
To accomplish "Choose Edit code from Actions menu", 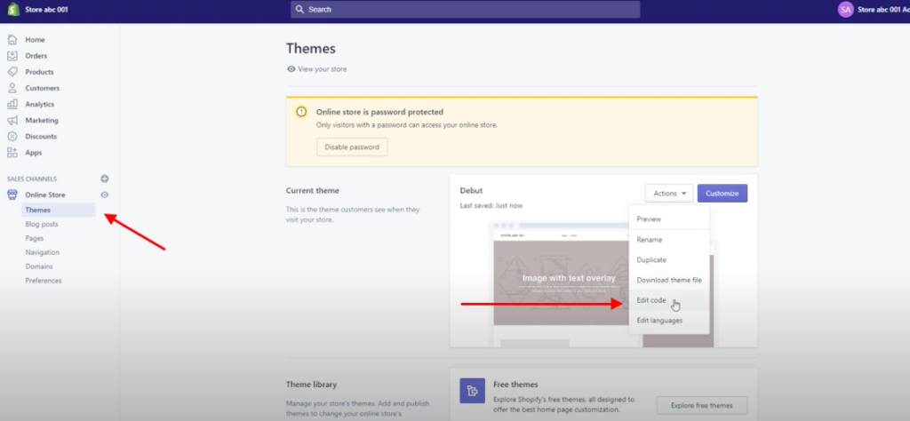I will pyautogui.click(x=668, y=300).
